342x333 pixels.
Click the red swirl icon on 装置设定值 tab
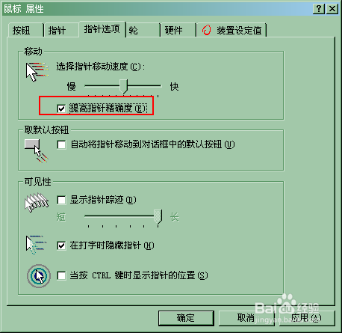tap(206, 30)
